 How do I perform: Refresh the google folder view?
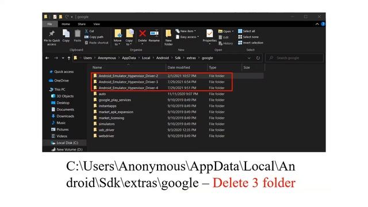[258, 58]
